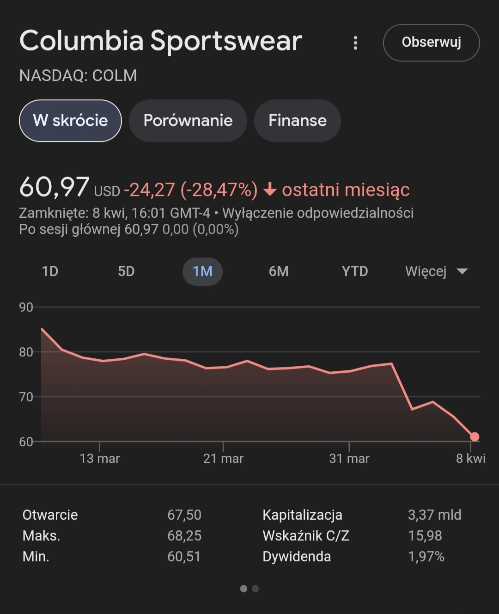The image size is (499, 614).
Task: Go to the second page indicator dot
Action: click(256, 589)
